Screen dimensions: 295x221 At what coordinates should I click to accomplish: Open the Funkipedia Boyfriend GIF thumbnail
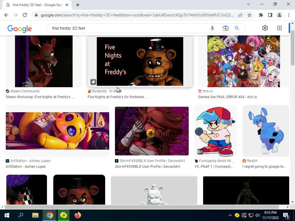215,131
